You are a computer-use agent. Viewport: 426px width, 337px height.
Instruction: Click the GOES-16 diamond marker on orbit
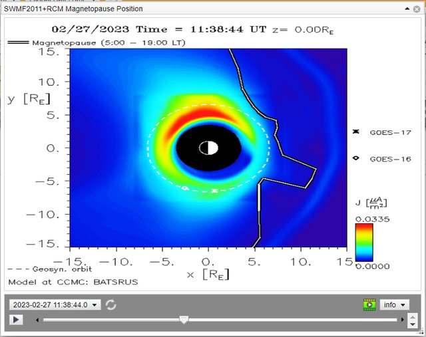184,187
